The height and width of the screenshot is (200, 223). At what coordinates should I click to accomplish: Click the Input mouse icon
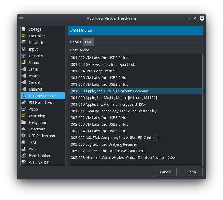(23, 49)
